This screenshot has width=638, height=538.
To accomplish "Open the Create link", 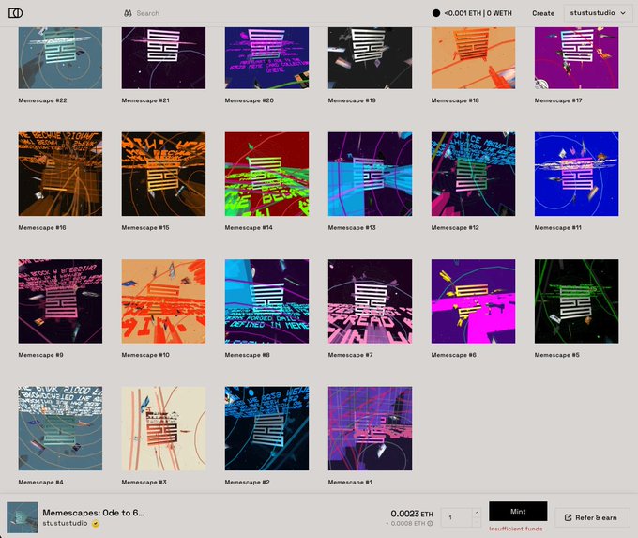I will pyautogui.click(x=543, y=13).
